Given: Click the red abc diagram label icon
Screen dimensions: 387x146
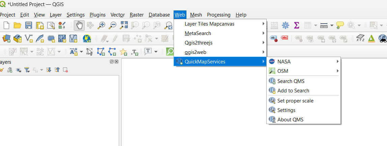Looking at the screenshot, I should pyautogui.click(x=285, y=38).
